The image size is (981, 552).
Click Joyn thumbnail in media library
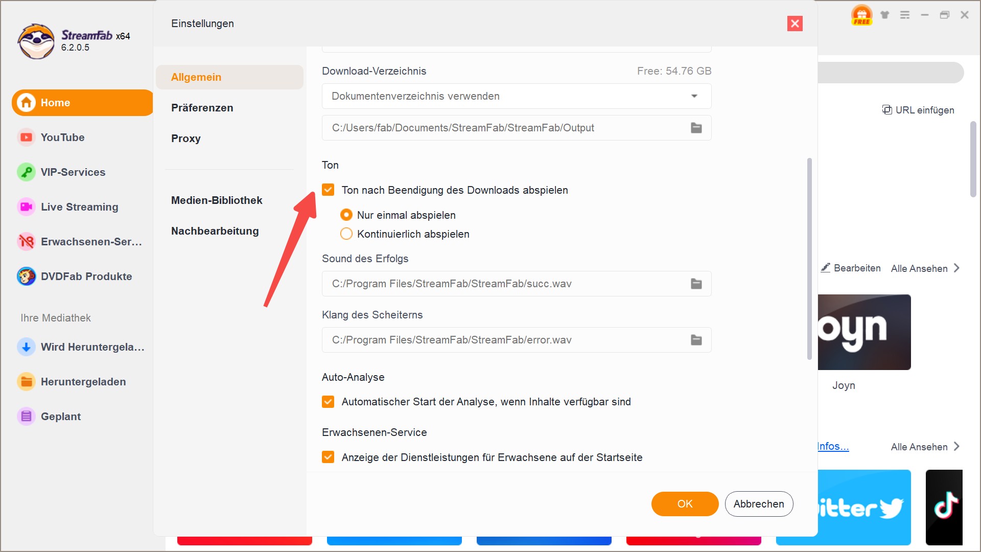coord(862,332)
